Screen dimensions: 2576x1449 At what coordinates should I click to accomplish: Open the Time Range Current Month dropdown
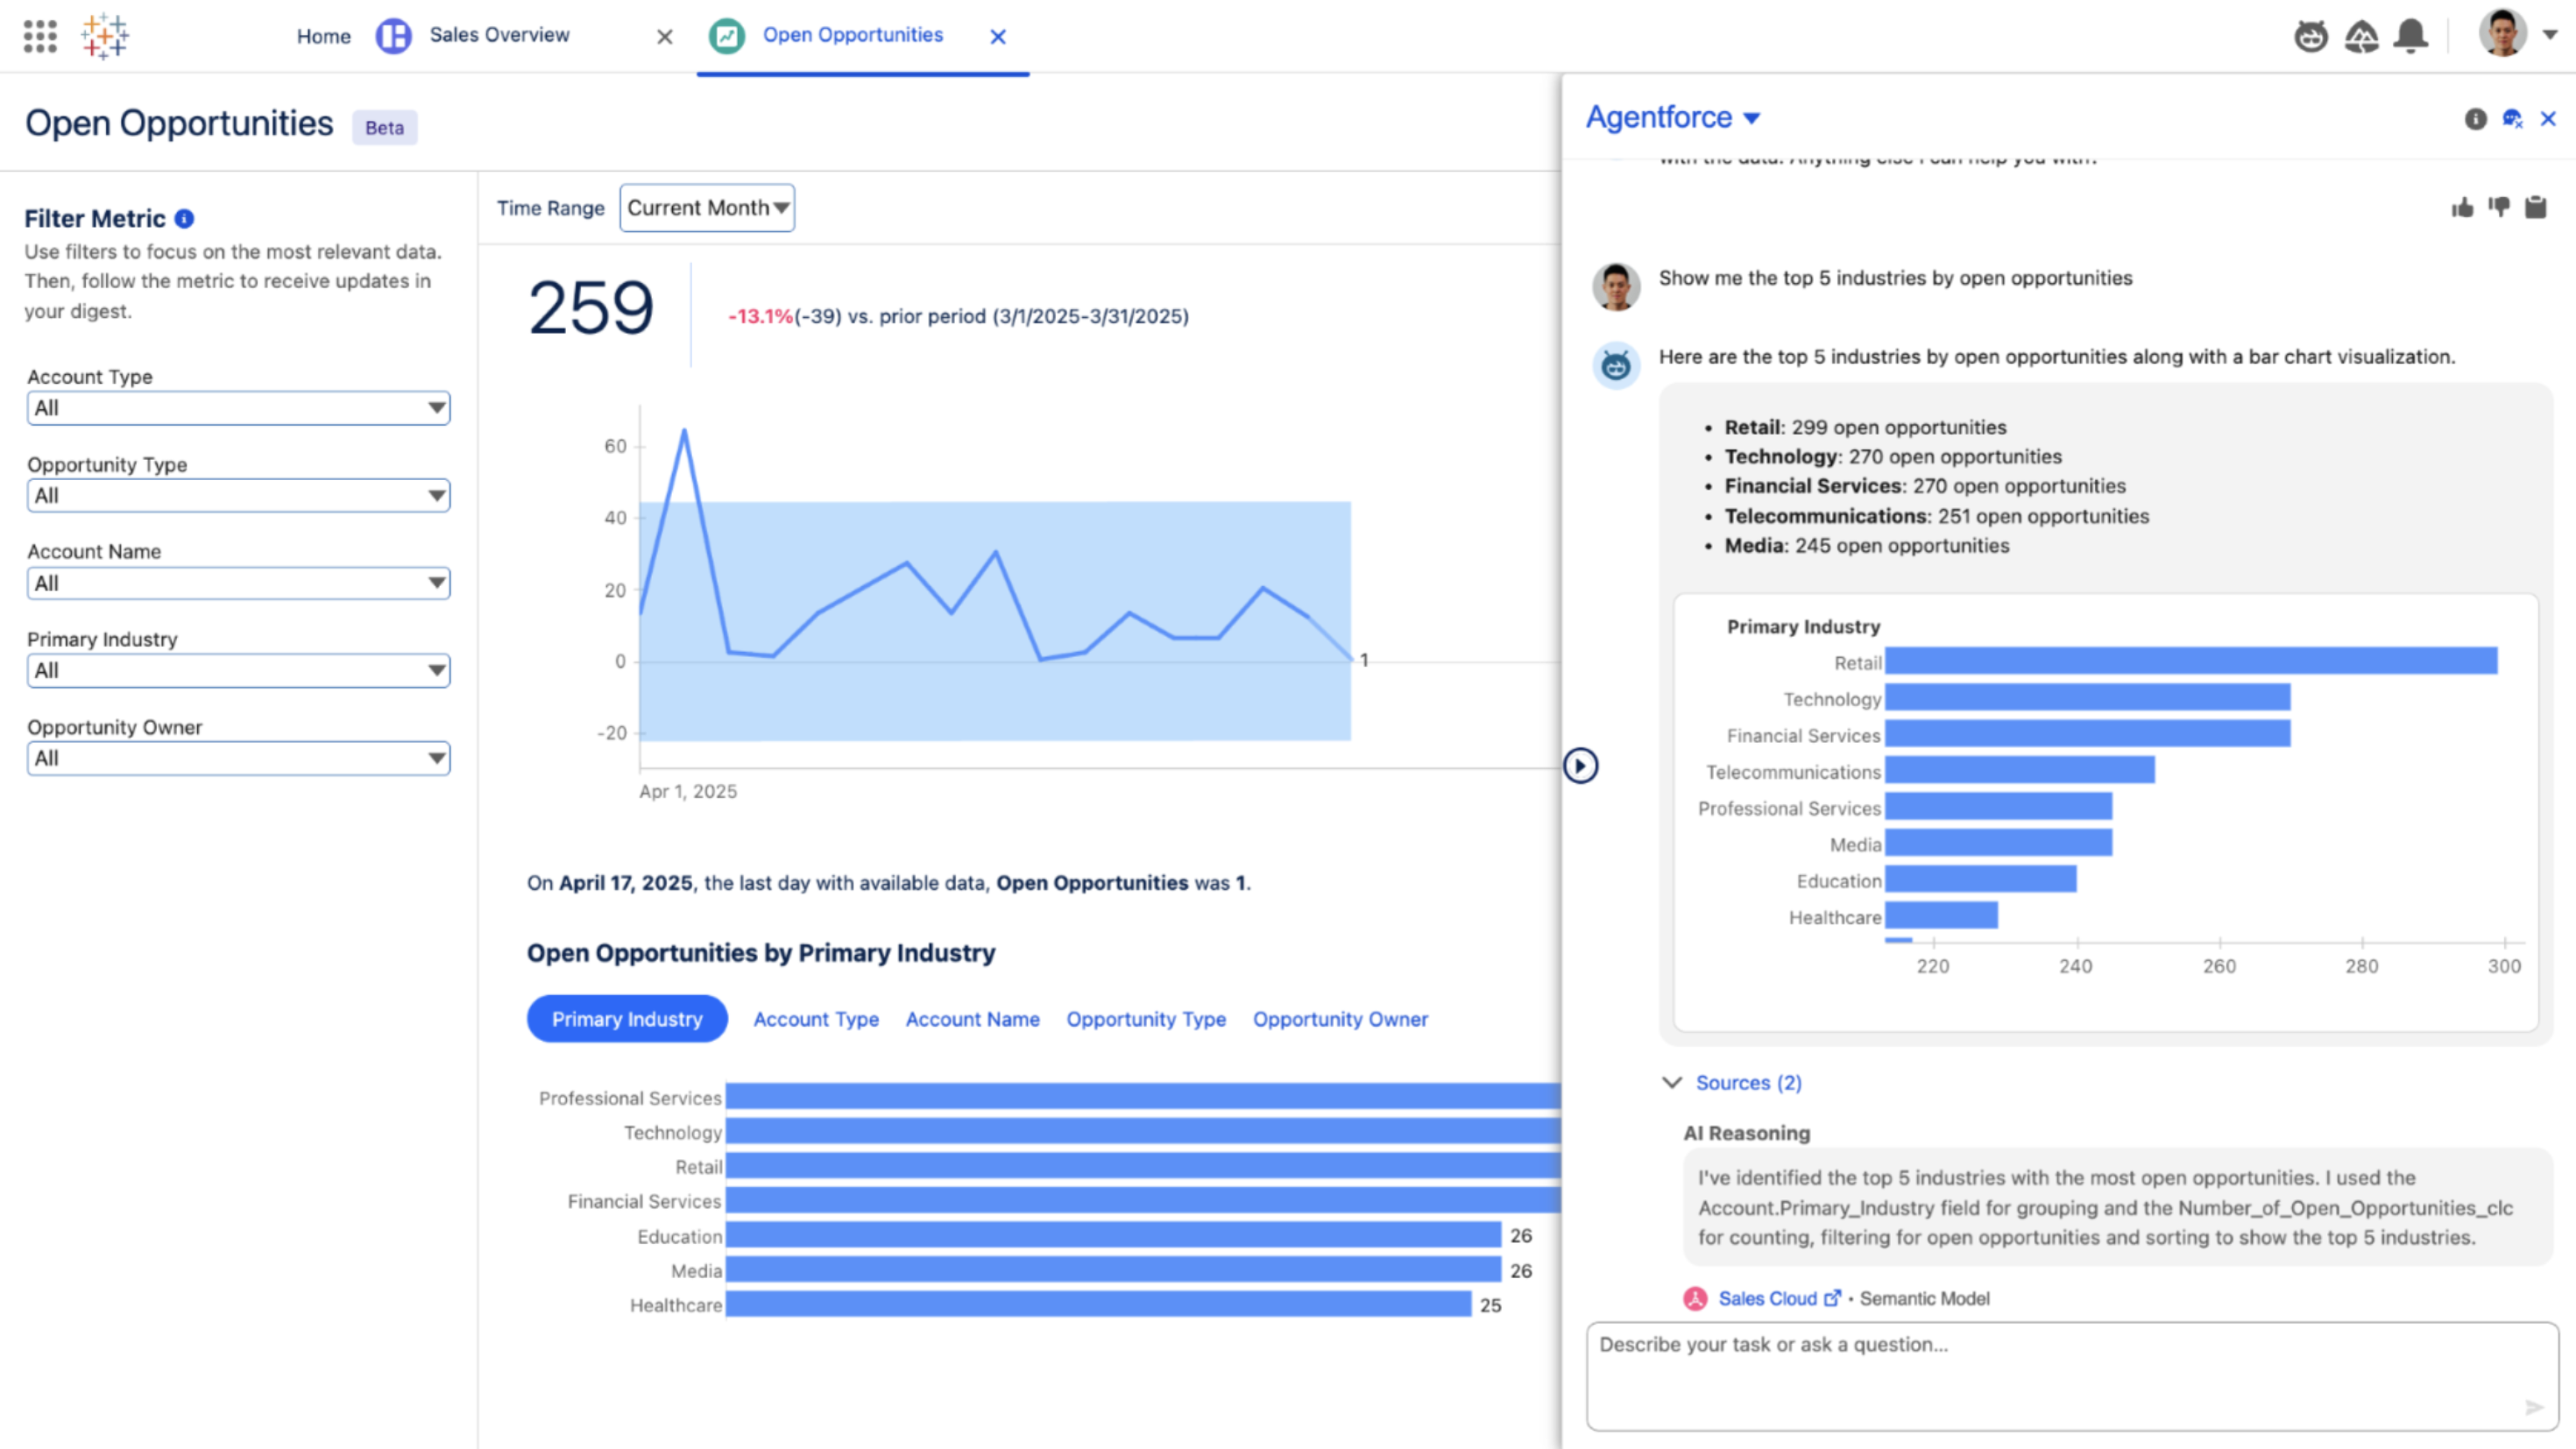707,208
